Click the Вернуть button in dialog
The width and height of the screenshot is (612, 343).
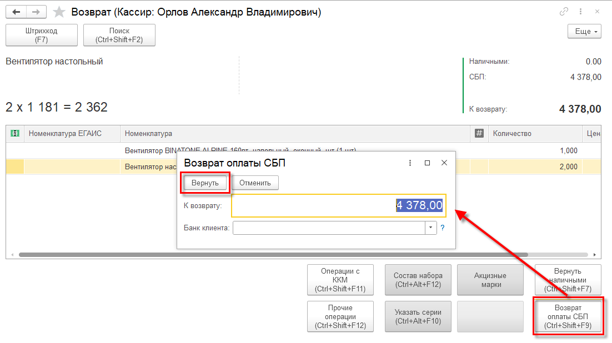205,183
